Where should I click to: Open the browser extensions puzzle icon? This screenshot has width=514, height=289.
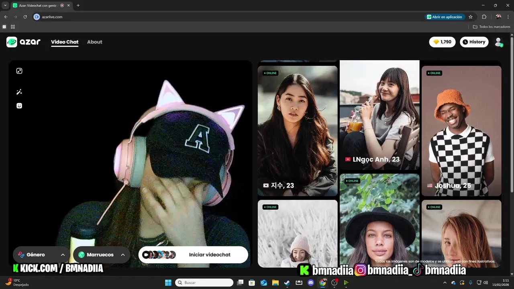pyautogui.click(x=484, y=17)
